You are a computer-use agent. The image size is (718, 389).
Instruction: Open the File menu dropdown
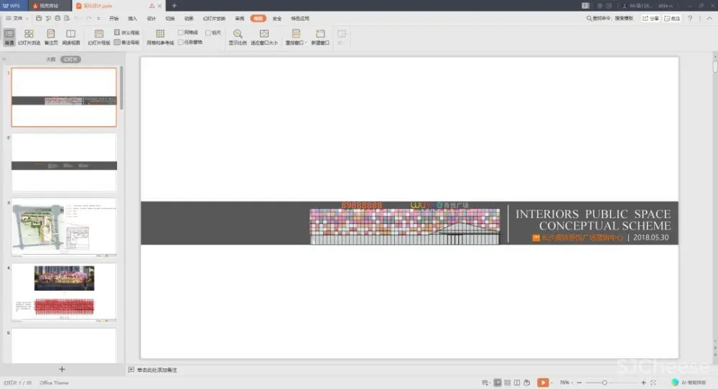(x=17, y=18)
